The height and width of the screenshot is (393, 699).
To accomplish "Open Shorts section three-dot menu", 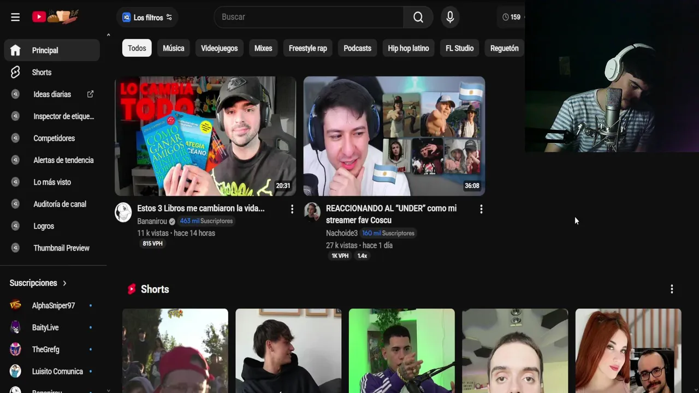I will point(672,289).
